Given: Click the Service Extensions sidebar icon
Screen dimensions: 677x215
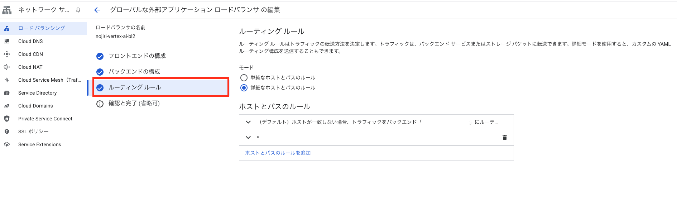Looking at the screenshot, I should click(x=7, y=144).
